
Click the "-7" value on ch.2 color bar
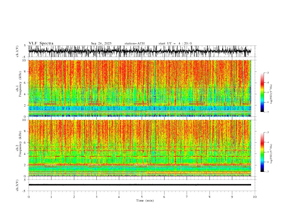(x=267, y=172)
